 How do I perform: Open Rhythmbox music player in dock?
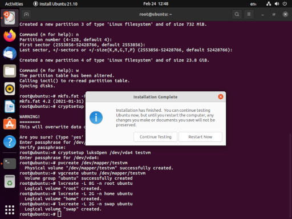coord(10,89)
